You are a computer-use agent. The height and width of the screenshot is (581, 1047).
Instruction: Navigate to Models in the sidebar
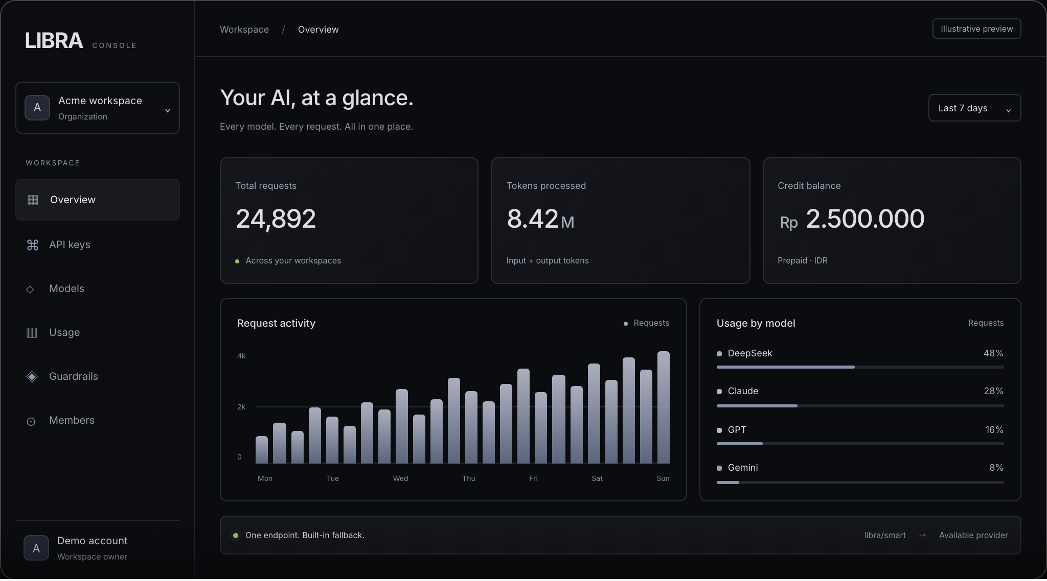(x=98, y=288)
